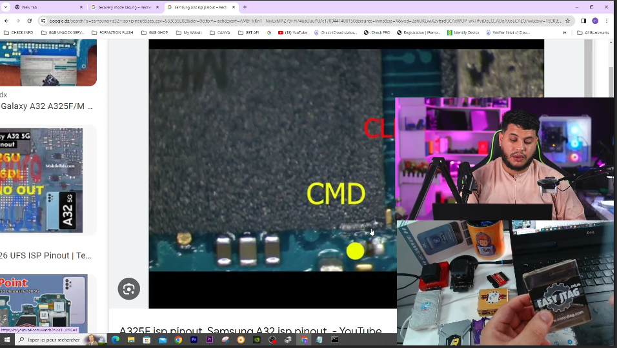Open the blue Pr Premiere Pro taskbar icon
This screenshot has height=348, width=617.
194,340
